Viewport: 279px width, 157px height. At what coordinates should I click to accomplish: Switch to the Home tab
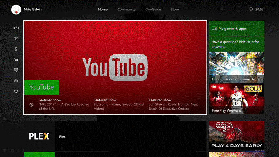point(103,10)
